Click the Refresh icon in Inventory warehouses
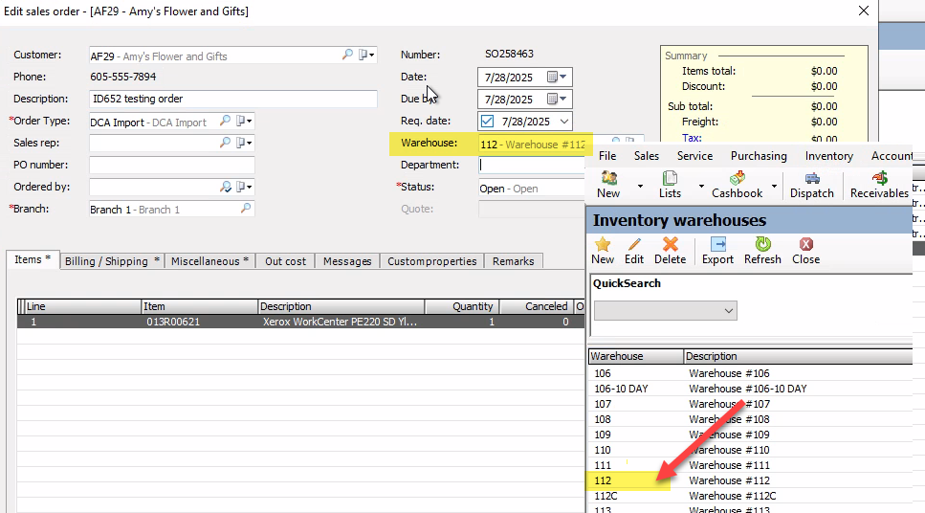 pyautogui.click(x=762, y=251)
